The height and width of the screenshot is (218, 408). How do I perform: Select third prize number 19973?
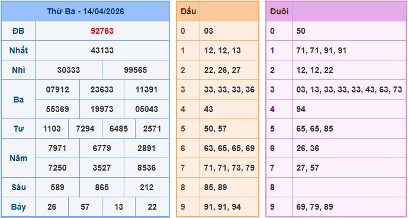pos(102,109)
